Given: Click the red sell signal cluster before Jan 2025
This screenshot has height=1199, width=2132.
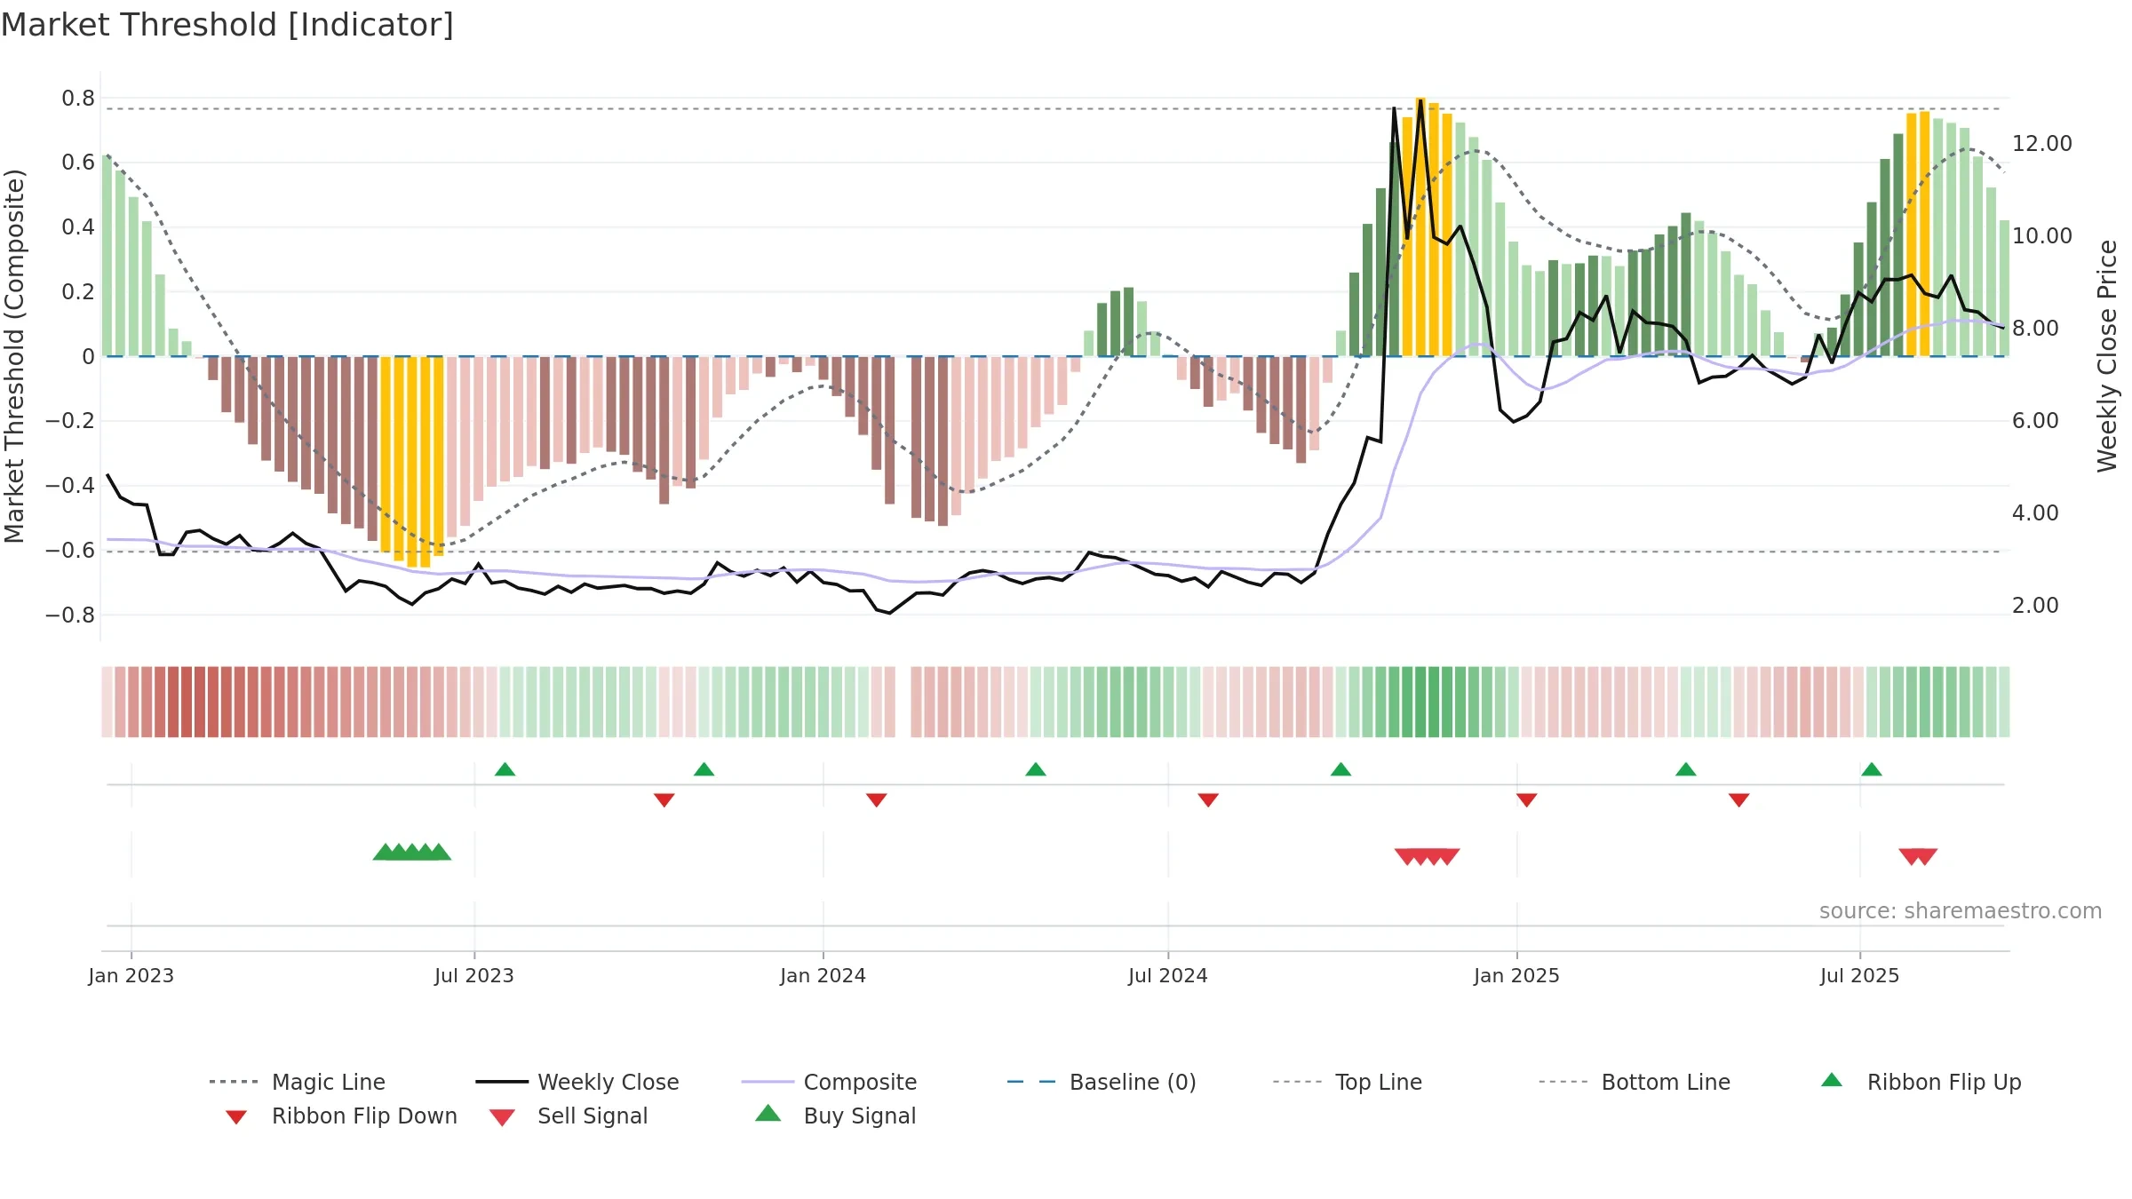Looking at the screenshot, I should (1428, 857).
